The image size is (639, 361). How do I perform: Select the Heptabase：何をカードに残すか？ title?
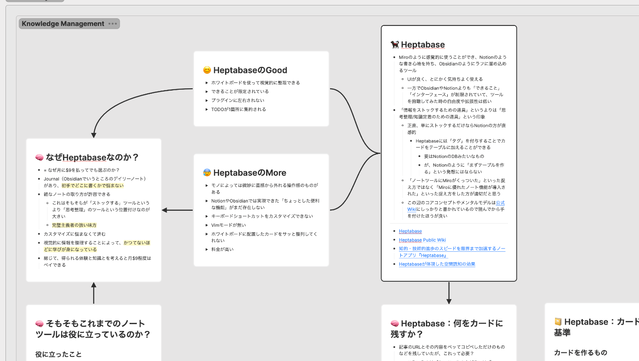pos(447,329)
